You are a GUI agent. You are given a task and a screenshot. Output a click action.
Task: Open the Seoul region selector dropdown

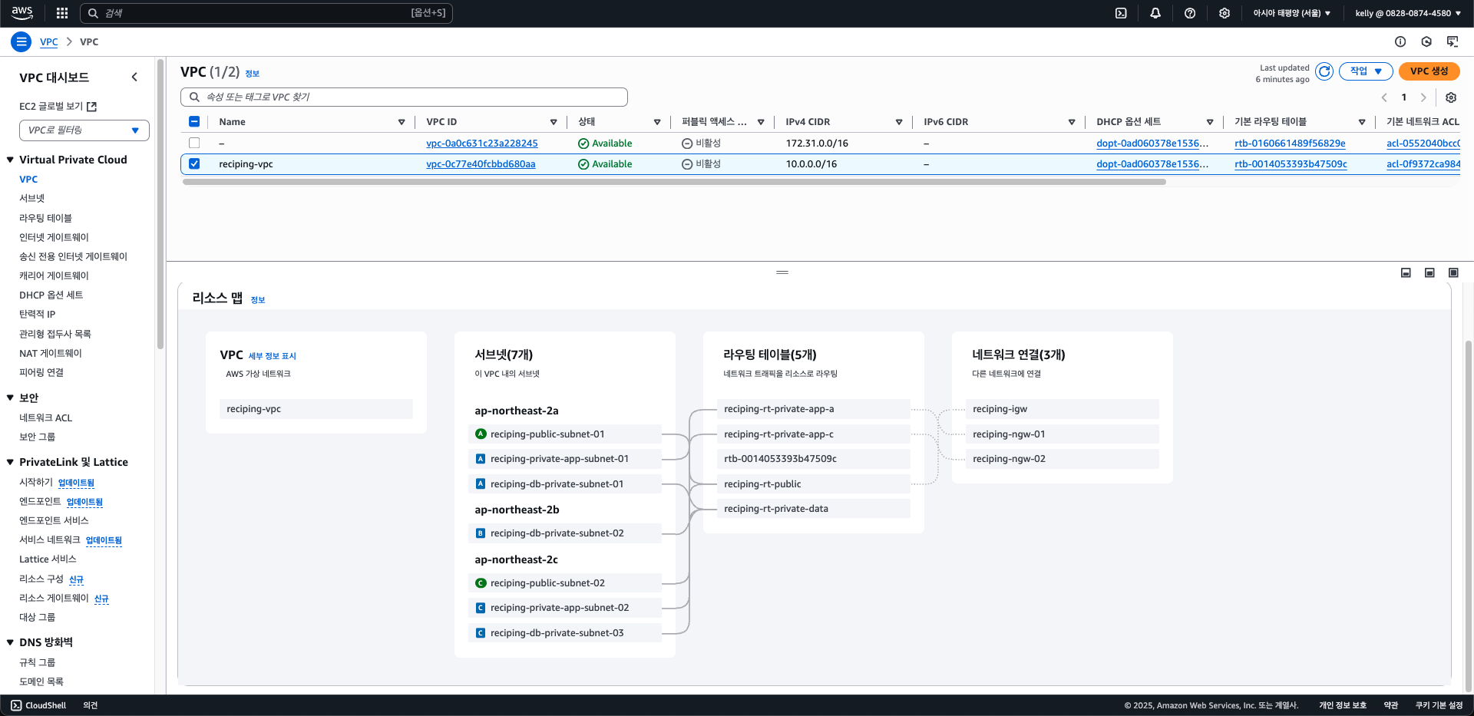click(x=1292, y=13)
